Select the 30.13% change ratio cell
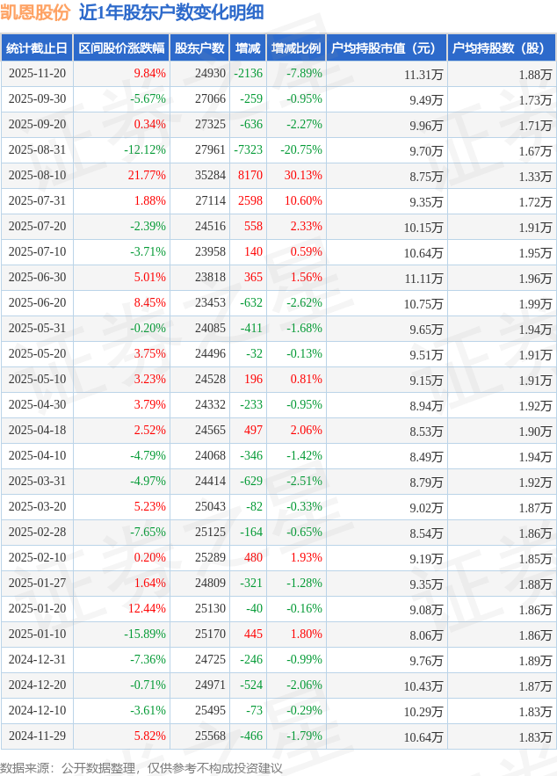 (x=304, y=176)
